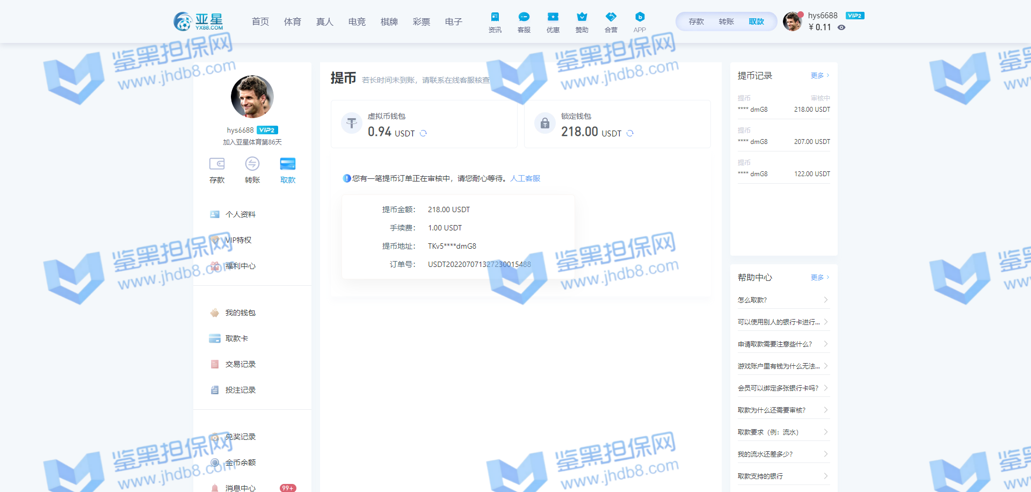Open 客服 customer service chat icon

pyautogui.click(x=524, y=18)
